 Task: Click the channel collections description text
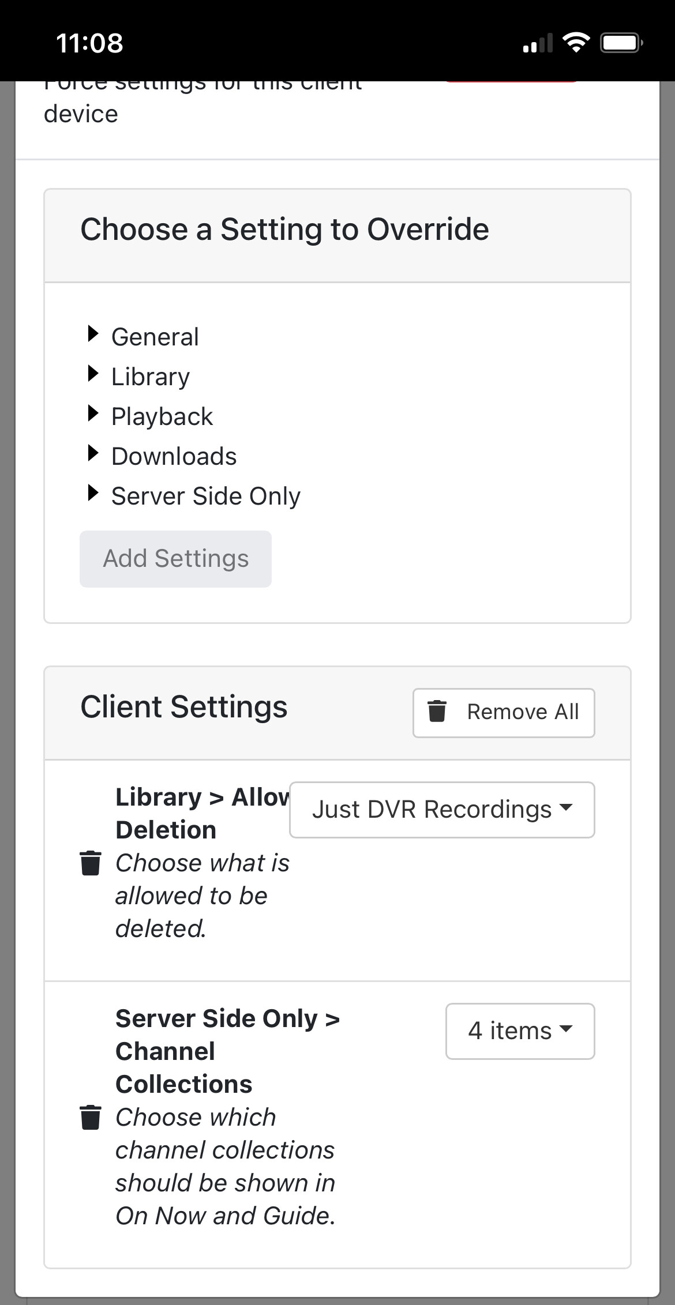[x=225, y=1166]
